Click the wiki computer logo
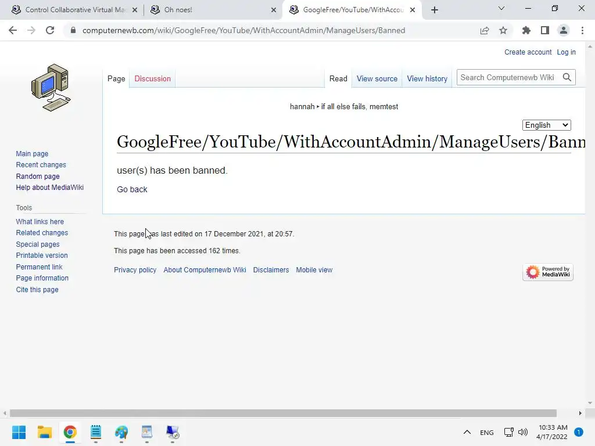 [x=51, y=88]
